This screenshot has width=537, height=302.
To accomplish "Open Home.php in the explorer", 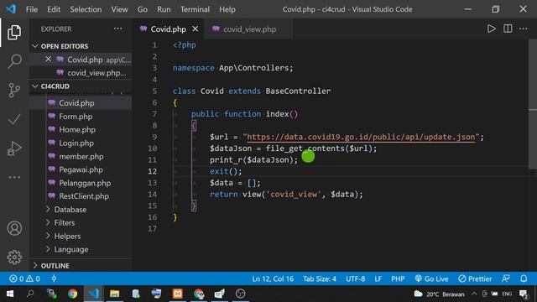I will pyautogui.click(x=77, y=130).
